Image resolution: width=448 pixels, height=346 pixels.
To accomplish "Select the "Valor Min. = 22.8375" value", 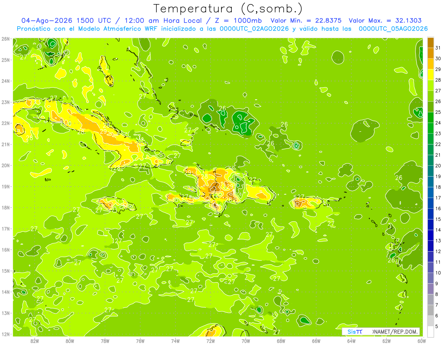I will pyautogui.click(x=307, y=21).
